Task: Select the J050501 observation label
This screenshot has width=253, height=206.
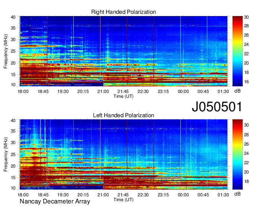Action: click(217, 106)
